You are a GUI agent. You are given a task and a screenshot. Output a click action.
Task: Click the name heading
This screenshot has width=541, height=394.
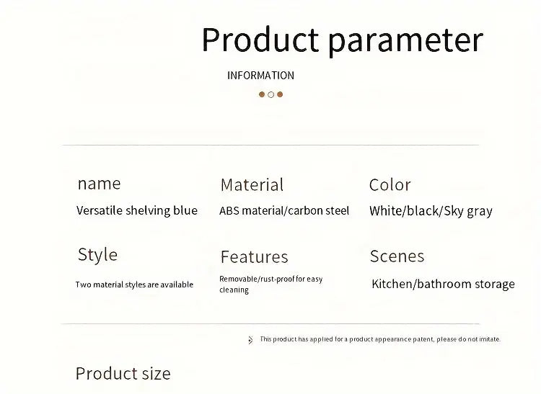click(99, 184)
